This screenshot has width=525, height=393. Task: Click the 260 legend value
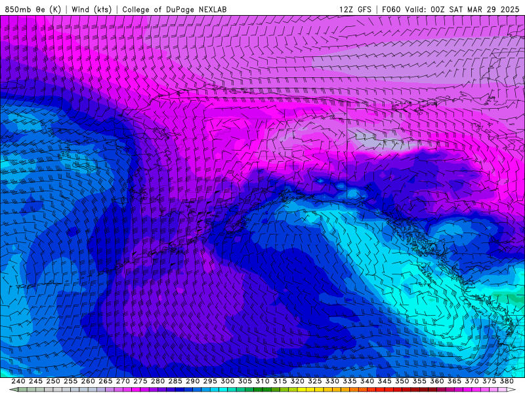pyautogui.click(x=88, y=381)
